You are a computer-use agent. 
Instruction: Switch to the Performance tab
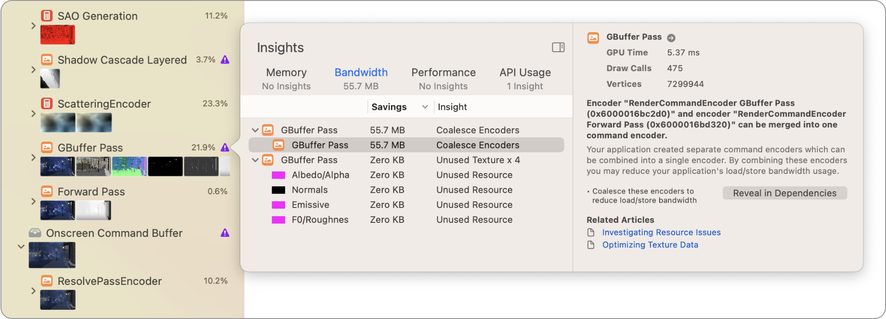[x=443, y=72]
